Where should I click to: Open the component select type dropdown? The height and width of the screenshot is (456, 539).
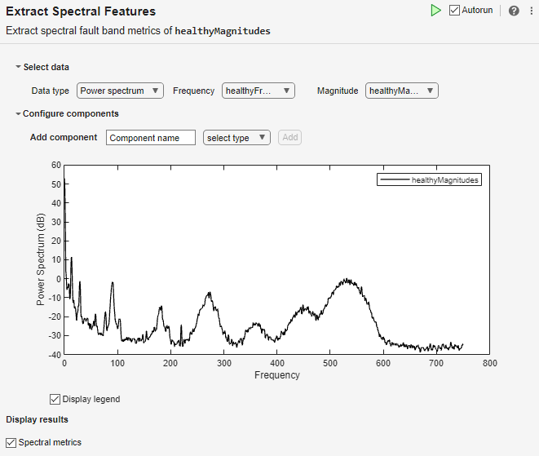point(236,138)
